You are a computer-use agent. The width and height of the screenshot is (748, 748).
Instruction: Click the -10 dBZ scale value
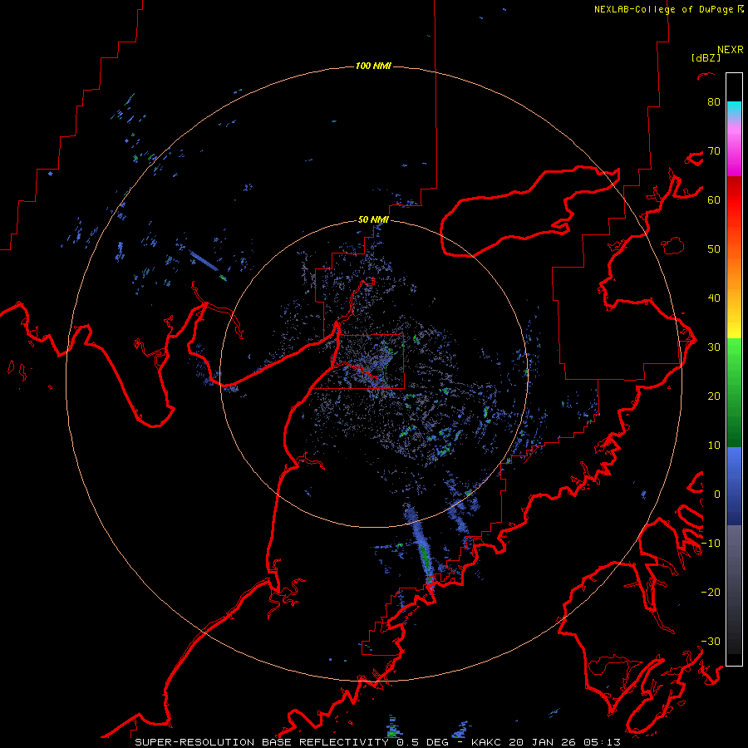pos(711,544)
